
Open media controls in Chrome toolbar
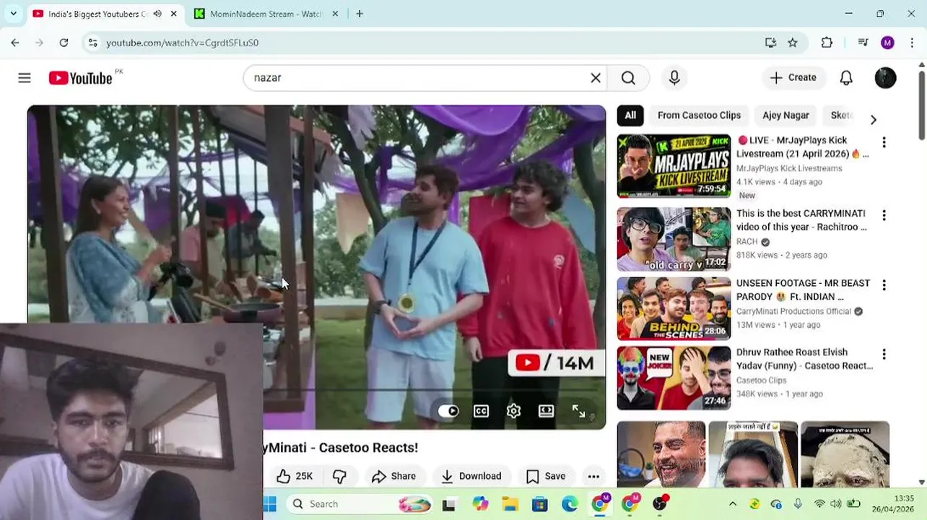tap(863, 43)
